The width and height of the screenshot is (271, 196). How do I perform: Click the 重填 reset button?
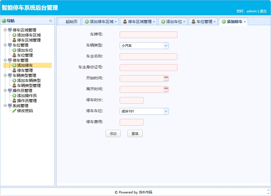point(135,133)
